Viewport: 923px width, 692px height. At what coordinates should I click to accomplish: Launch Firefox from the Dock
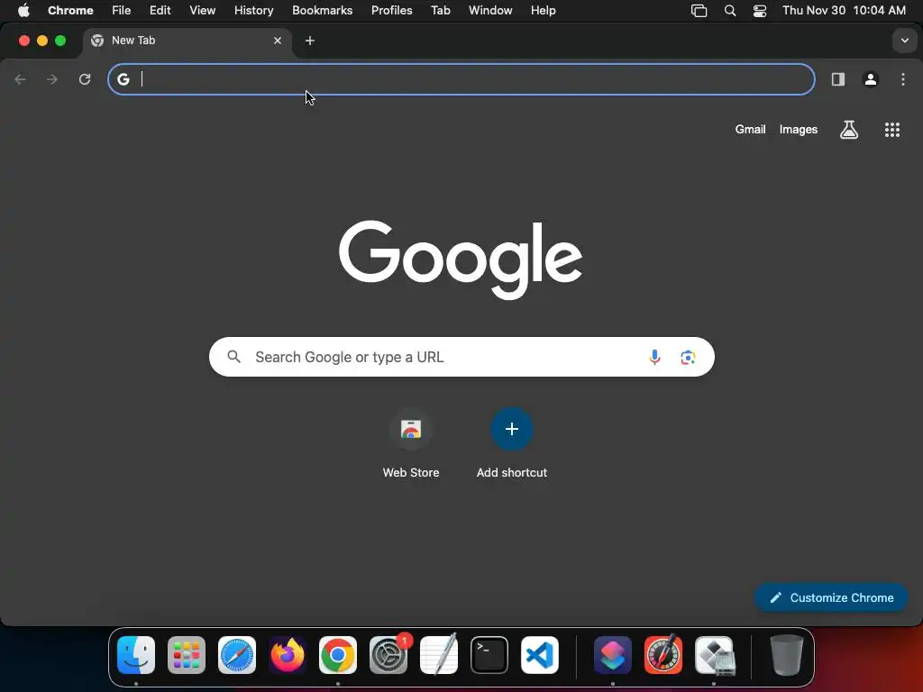coord(288,655)
